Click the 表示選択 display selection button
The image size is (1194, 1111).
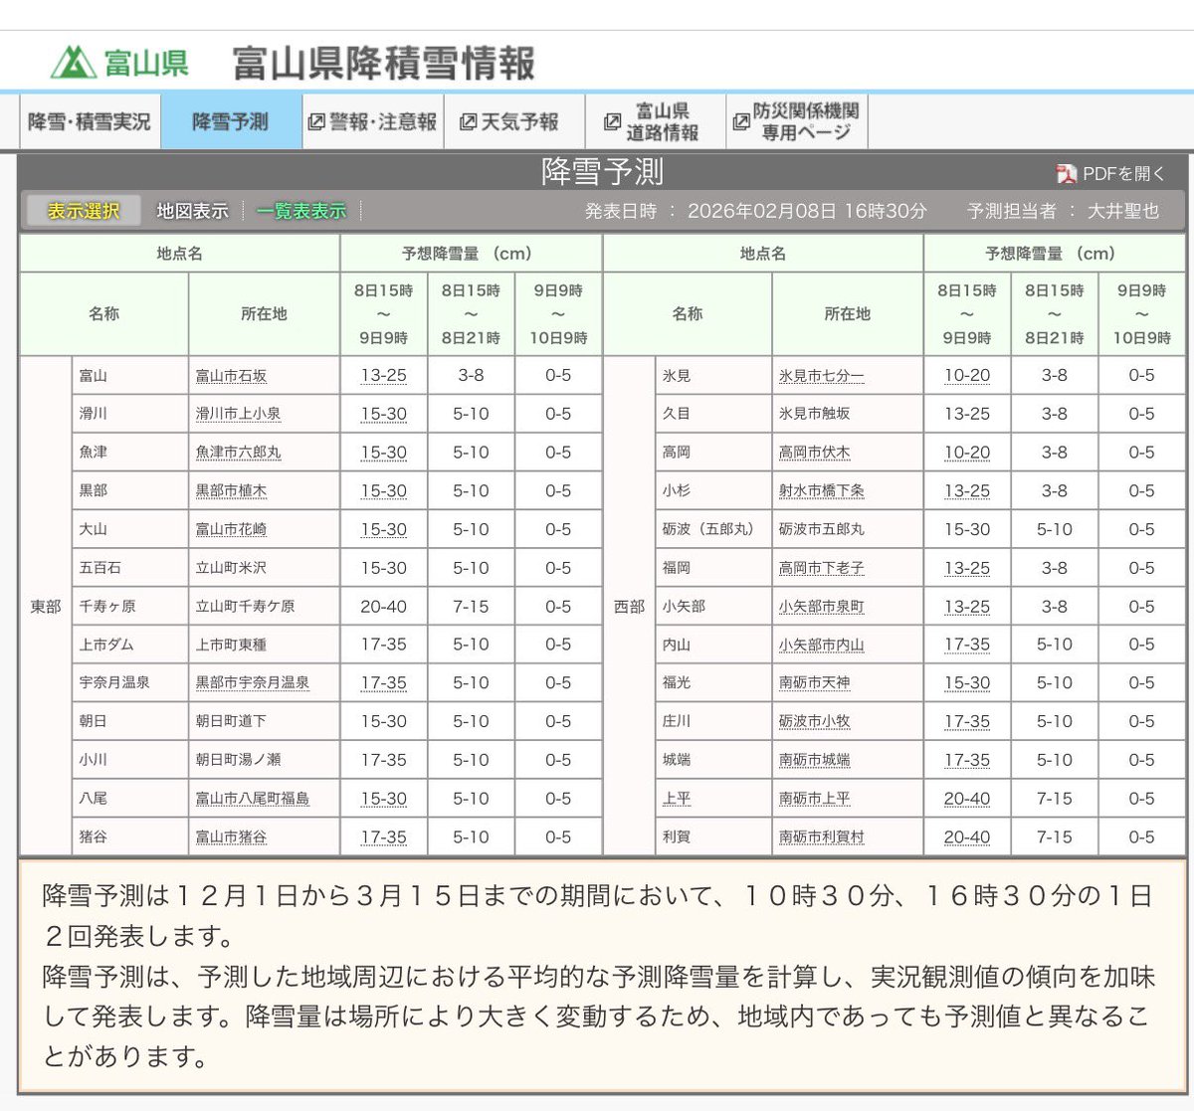(x=83, y=210)
